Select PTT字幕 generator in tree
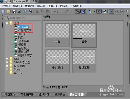Viewport: 130px width, 99px height. pos(23,27)
